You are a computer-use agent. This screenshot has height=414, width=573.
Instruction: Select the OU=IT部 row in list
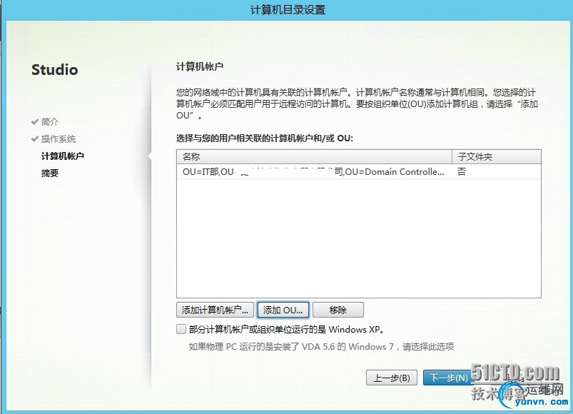click(358, 172)
